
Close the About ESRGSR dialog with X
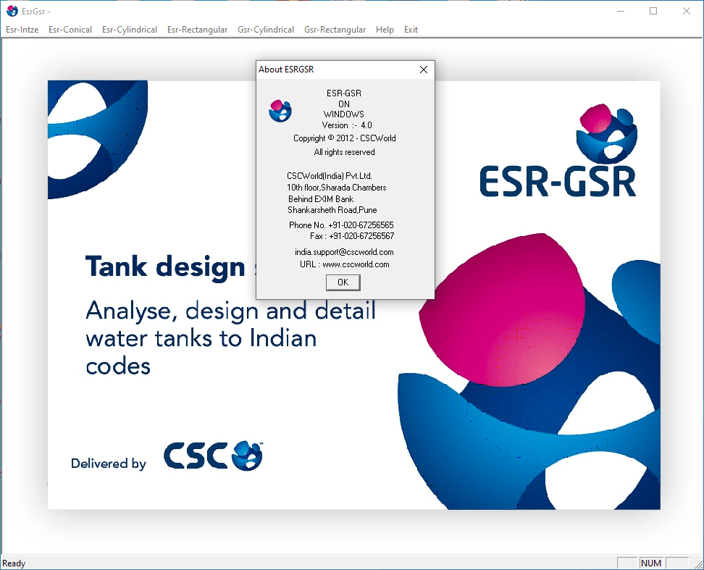[x=424, y=70]
